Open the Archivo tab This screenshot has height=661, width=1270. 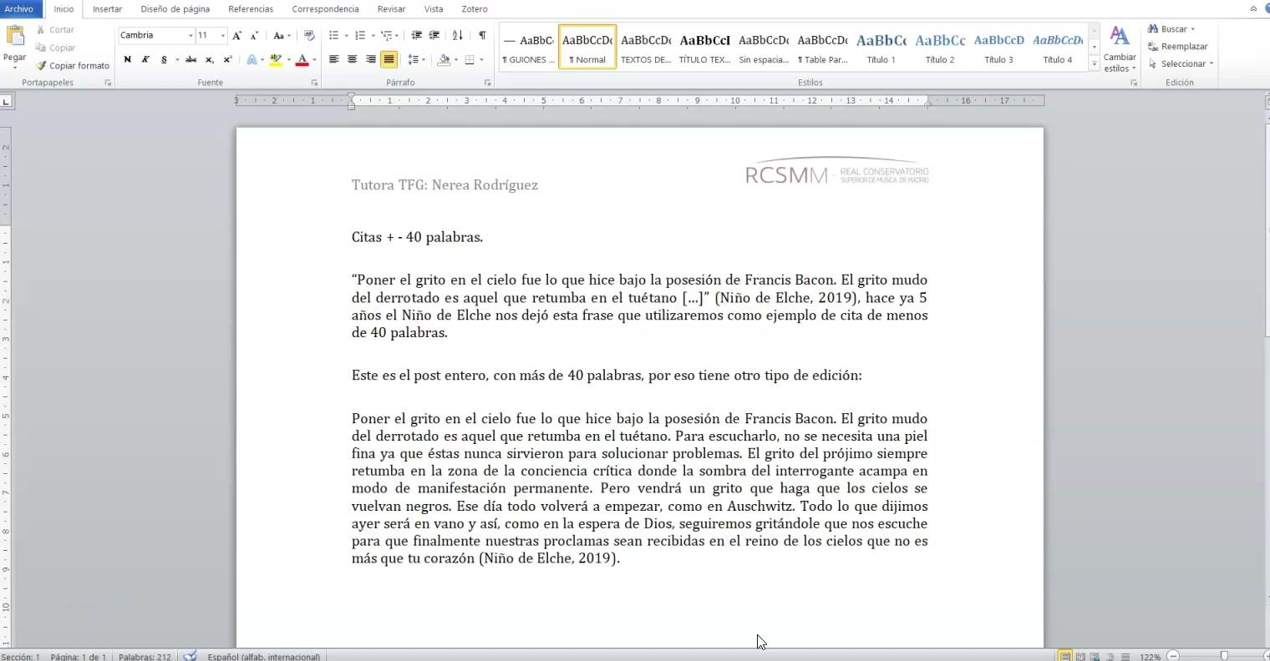(x=19, y=9)
